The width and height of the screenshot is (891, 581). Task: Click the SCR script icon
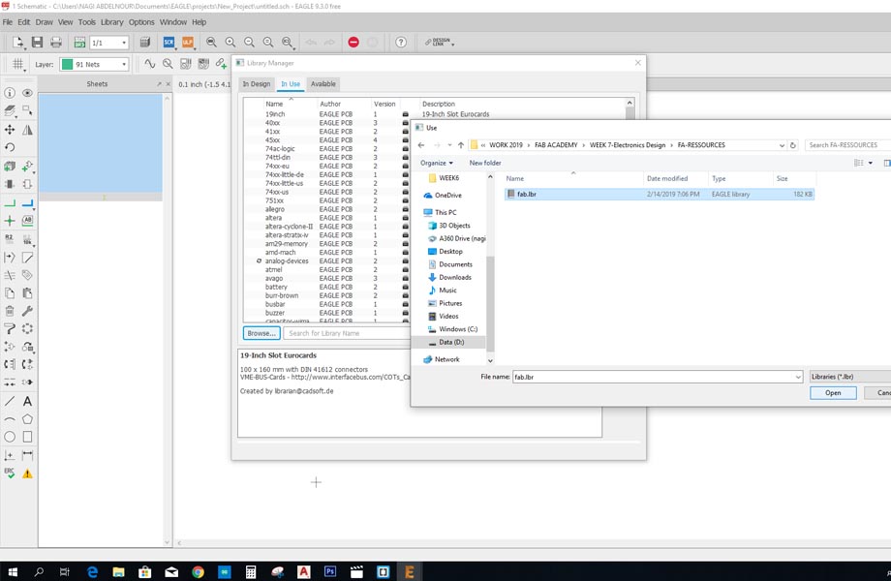169,42
